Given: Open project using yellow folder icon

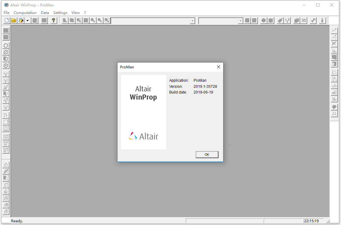Looking at the screenshot, I should pyautogui.click(x=14, y=21).
